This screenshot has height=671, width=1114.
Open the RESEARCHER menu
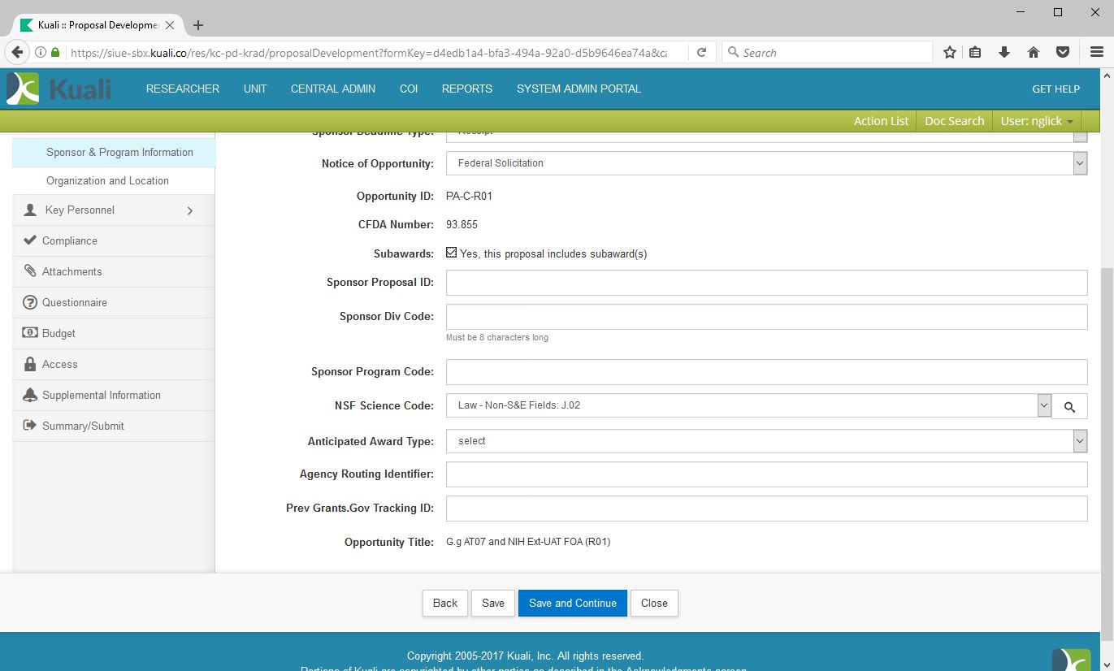tap(183, 89)
